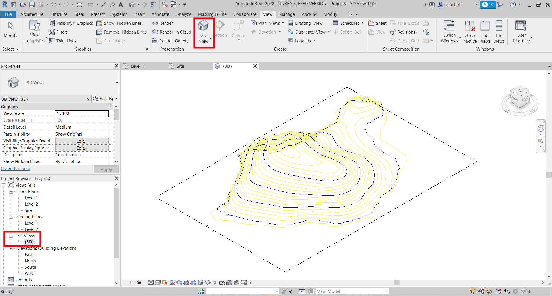The image size is (552, 296).
Task: Open Visibility/Graphics settings in ribbon
Action: 71,23
